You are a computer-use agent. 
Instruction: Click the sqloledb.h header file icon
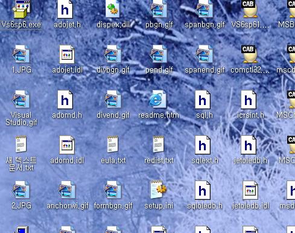coord(203,190)
